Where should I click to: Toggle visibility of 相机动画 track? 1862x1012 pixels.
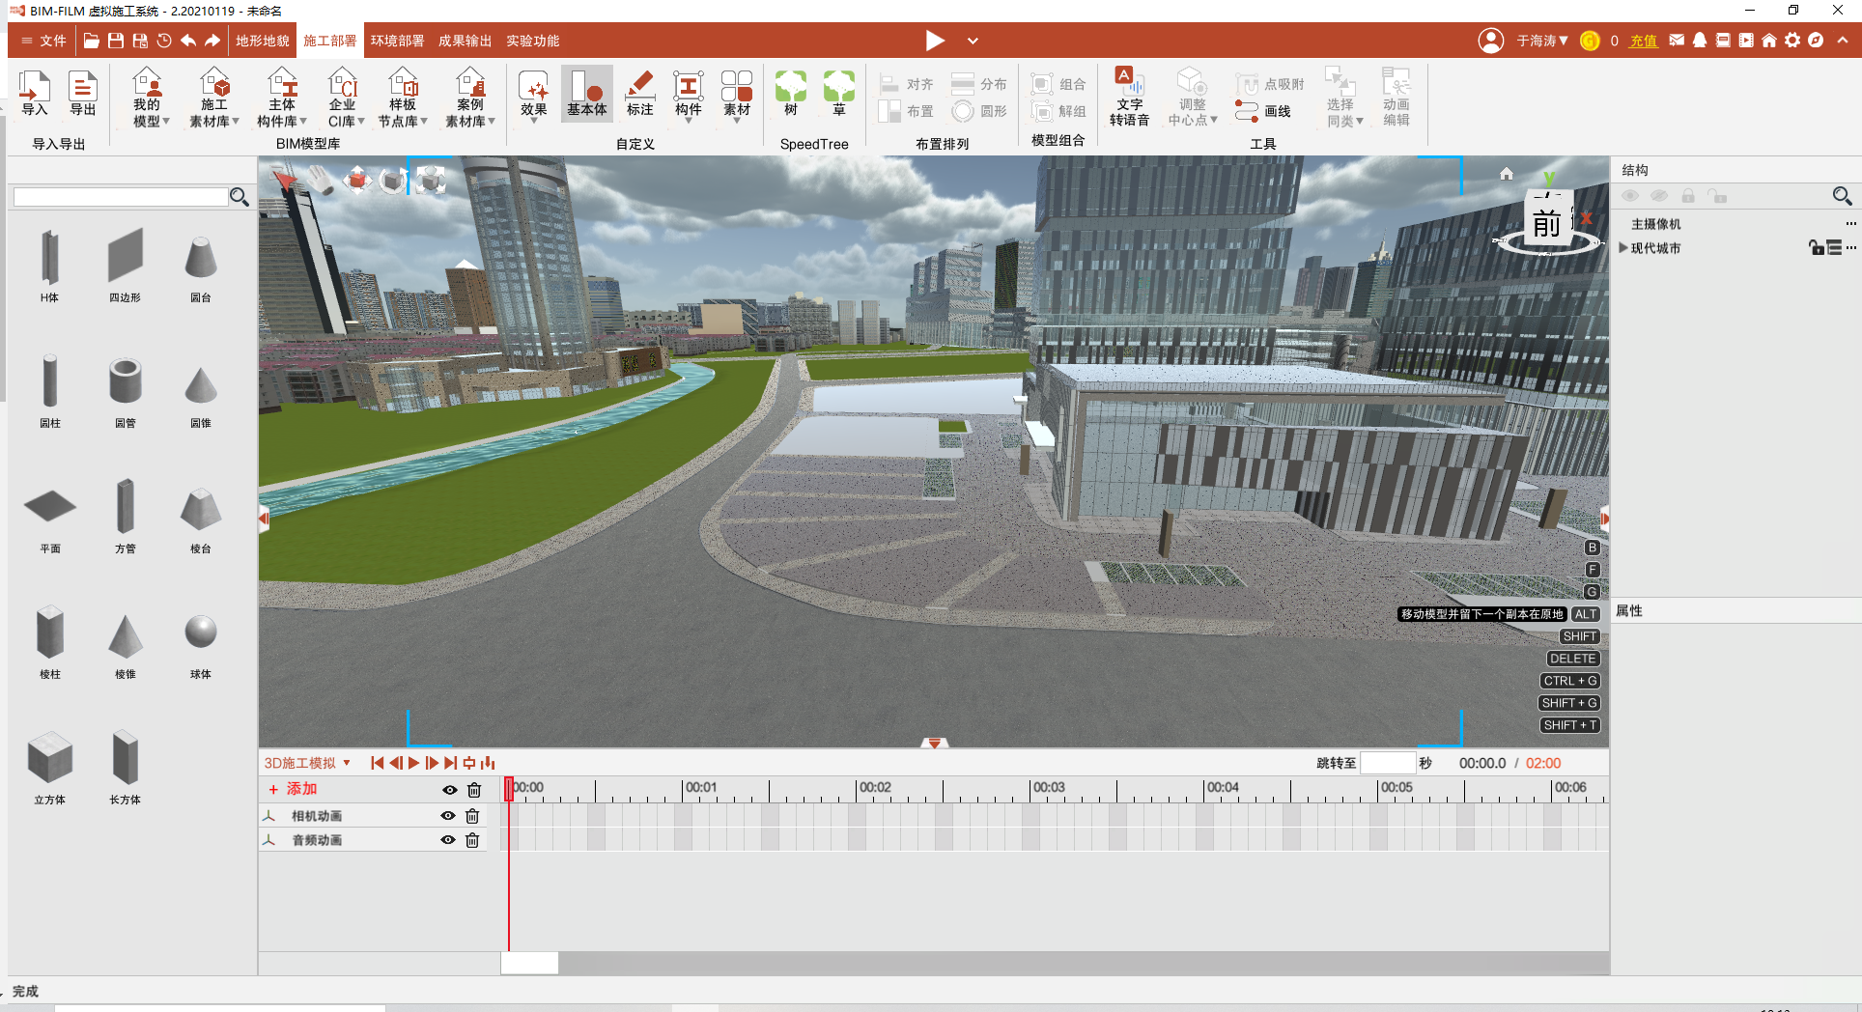point(448,816)
